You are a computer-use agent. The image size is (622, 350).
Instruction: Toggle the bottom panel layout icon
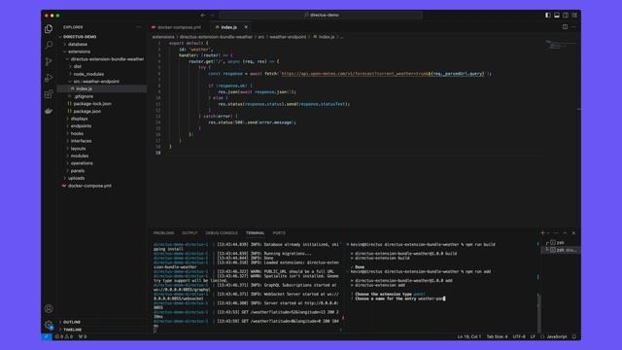click(557, 16)
